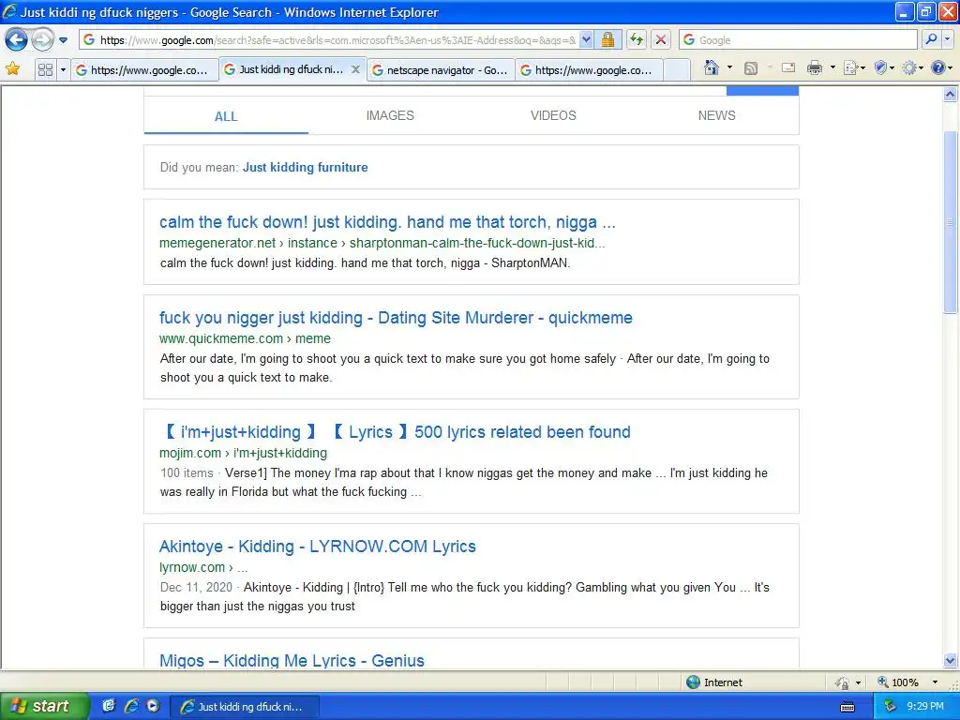Select the ALL results tab

(x=226, y=115)
